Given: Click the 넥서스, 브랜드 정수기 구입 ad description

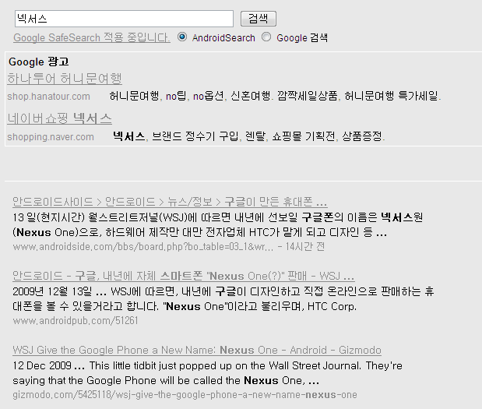Looking at the screenshot, I should [248, 136].
